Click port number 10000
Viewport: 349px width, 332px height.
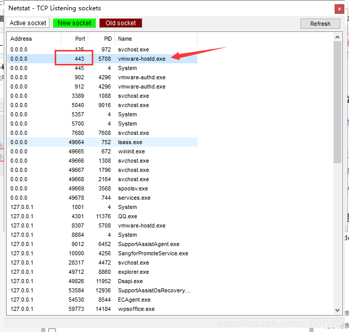76,253
